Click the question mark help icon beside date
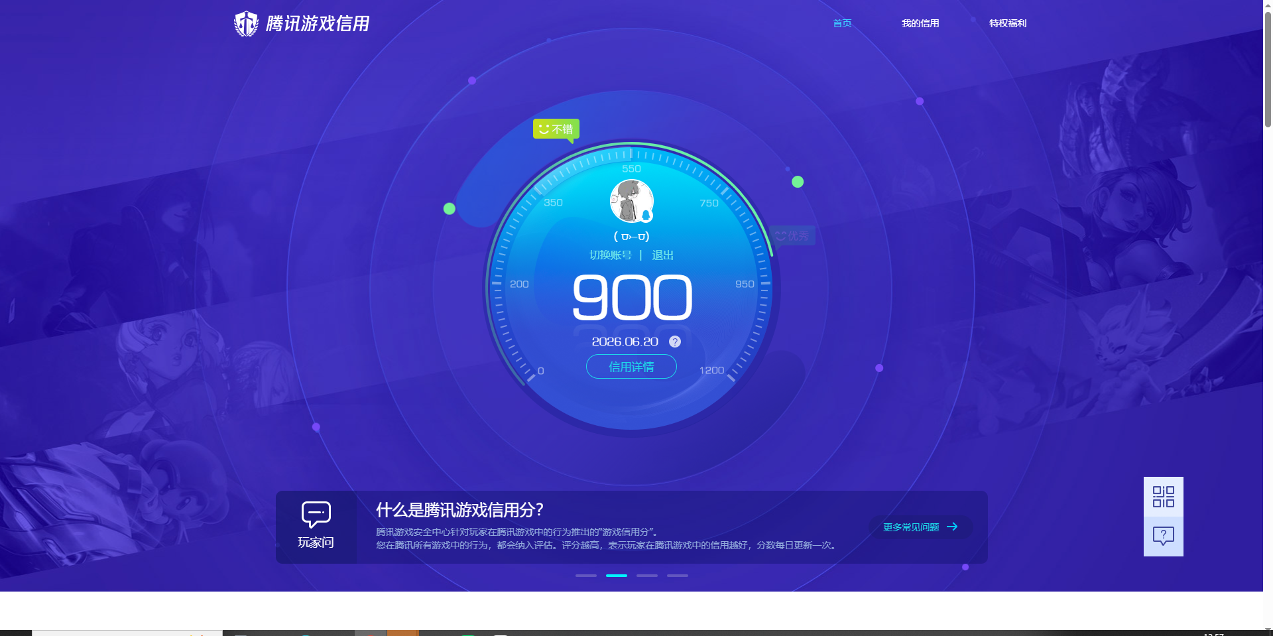The width and height of the screenshot is (1273, 636). 675,342
